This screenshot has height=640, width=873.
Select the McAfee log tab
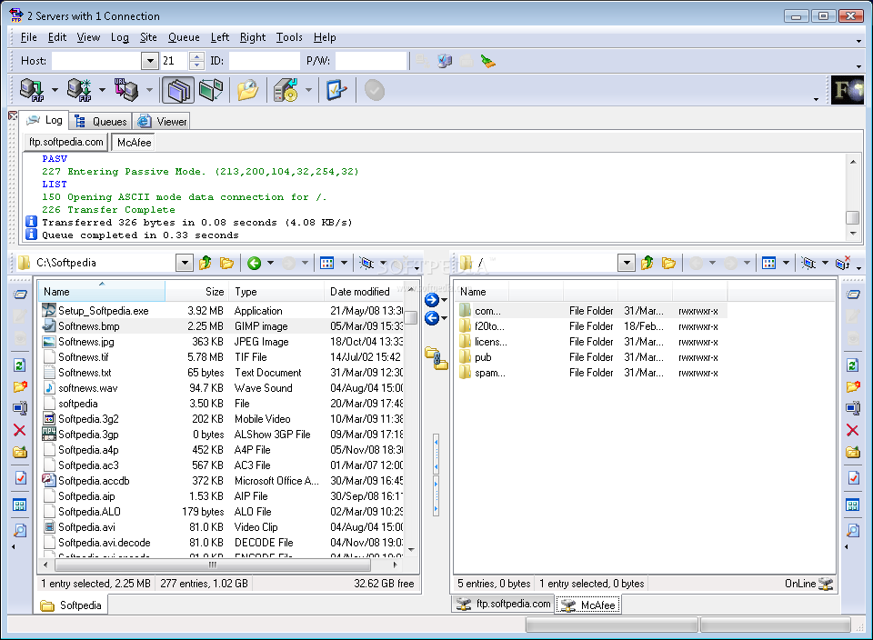[x=134, y=143]
